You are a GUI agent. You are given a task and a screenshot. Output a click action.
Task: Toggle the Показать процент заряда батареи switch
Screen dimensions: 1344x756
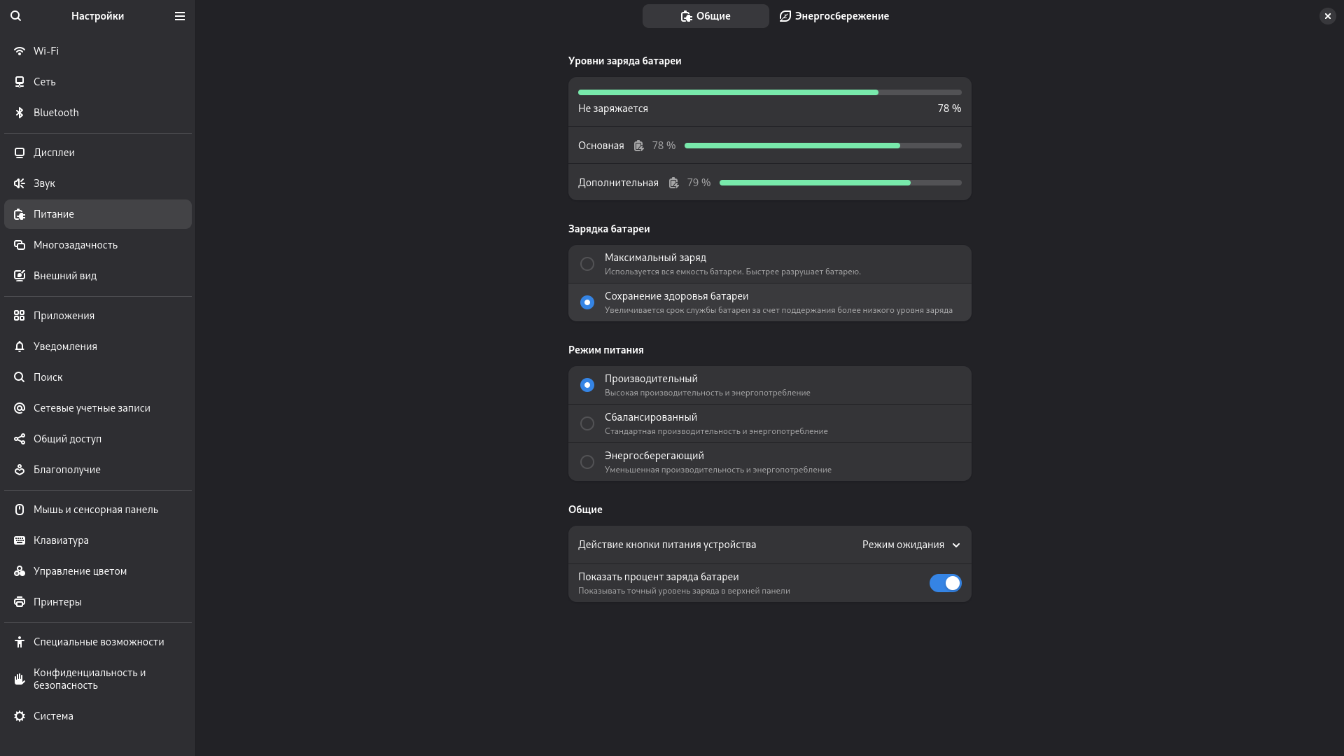[945, 583]
